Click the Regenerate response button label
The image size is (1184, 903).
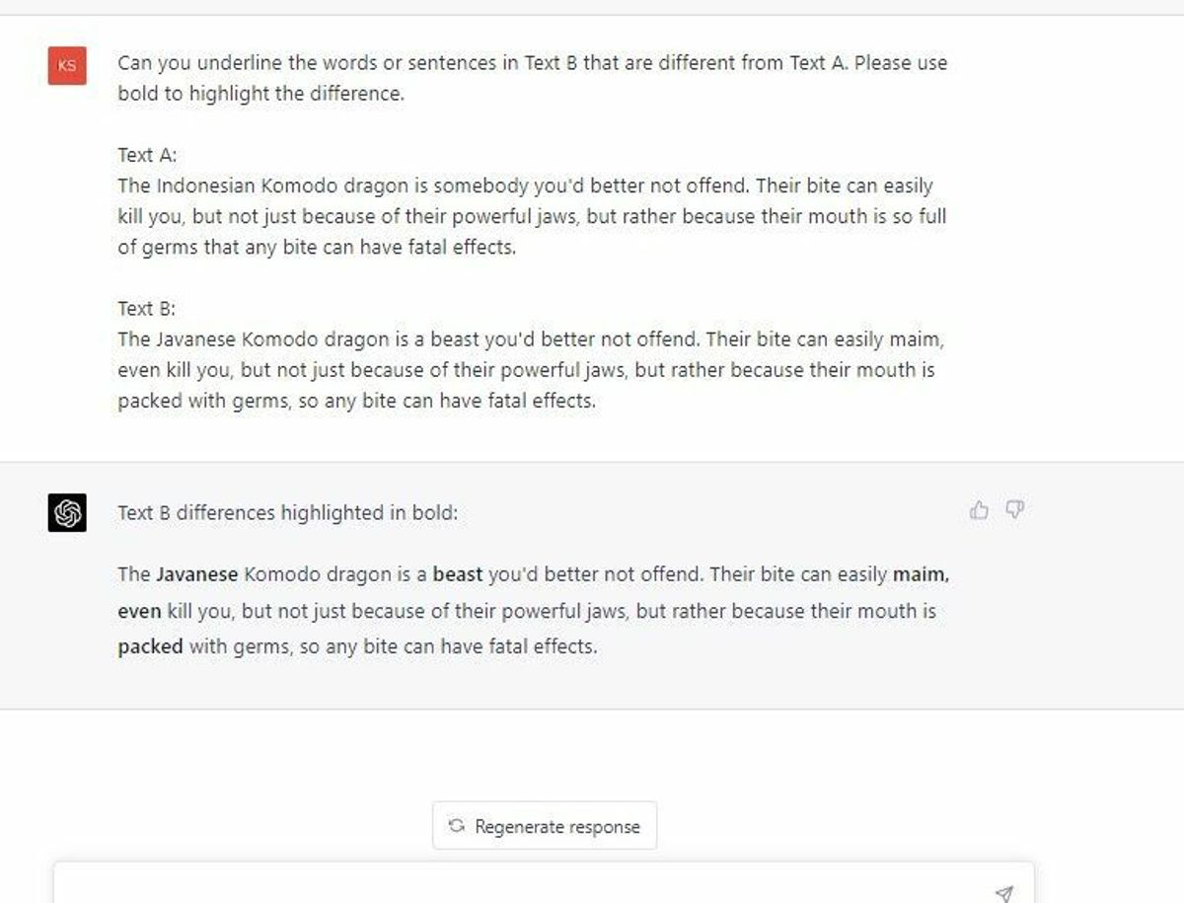[557, 827]
